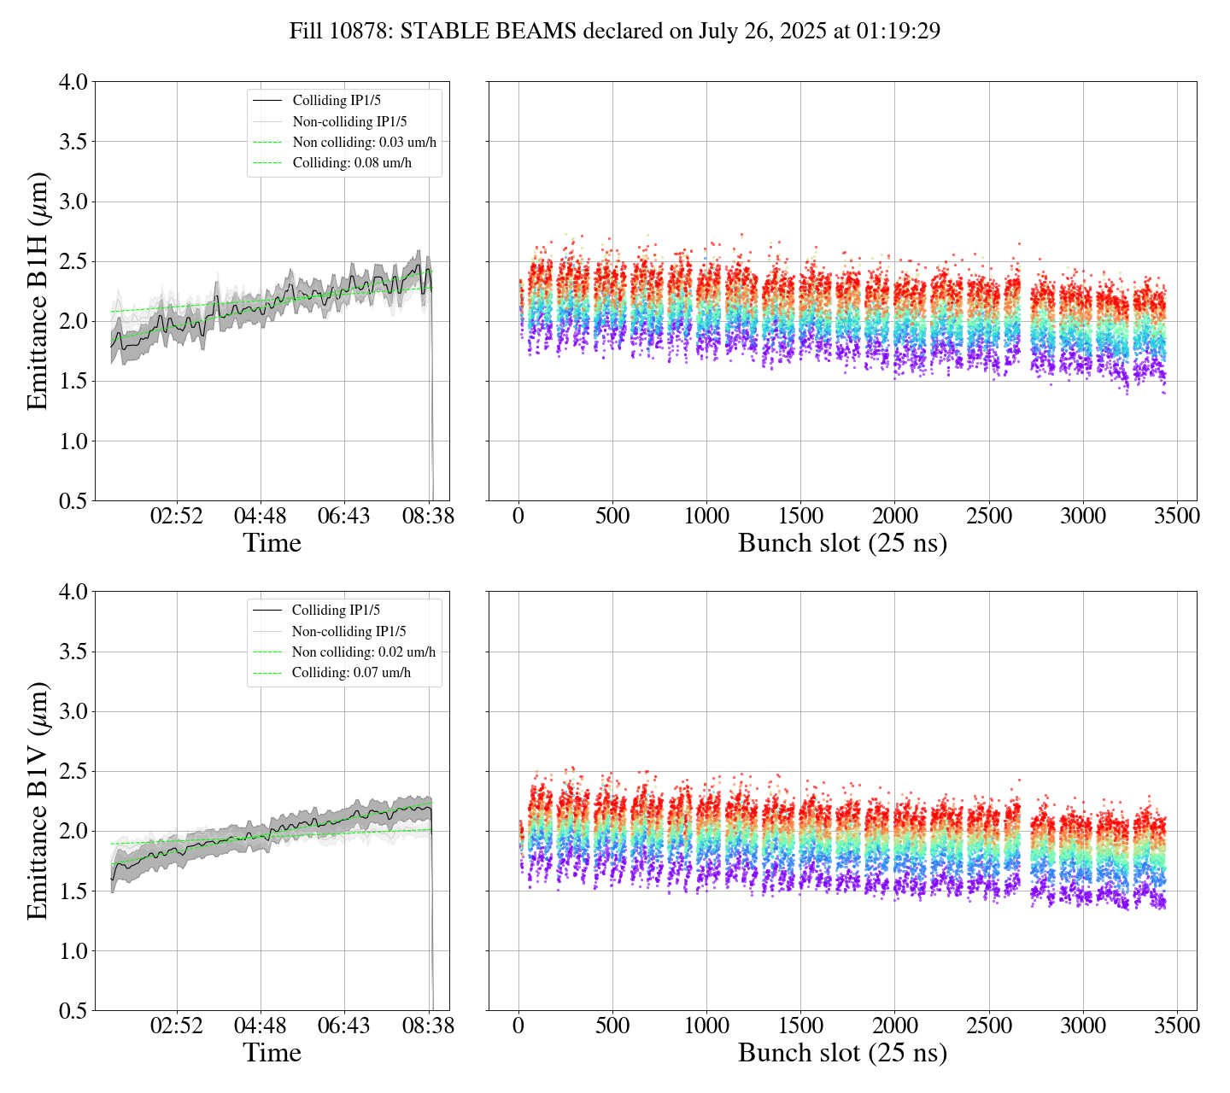This screenshot has height=1093, width=1230.
Task: Click green dashed line sample beside 'Colliding: 0.08 um/h'
Action: (x=267, y=163)
